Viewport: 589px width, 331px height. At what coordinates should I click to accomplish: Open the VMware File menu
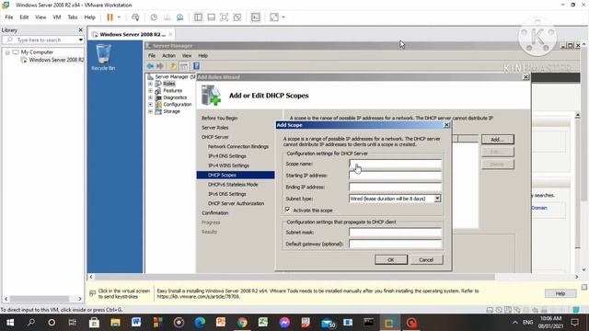[x=9, y=17]
